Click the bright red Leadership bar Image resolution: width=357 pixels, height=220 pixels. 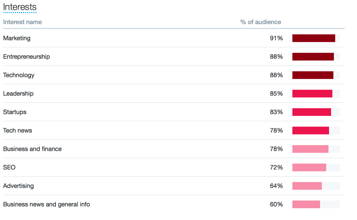click(312, 93)
